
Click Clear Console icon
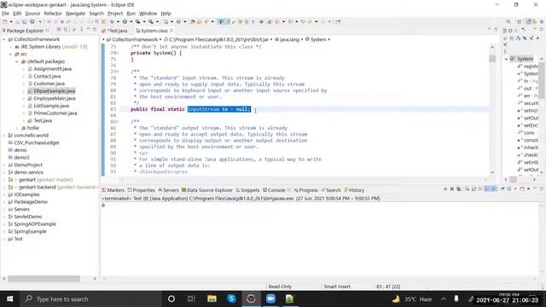(x=468, y=189)
